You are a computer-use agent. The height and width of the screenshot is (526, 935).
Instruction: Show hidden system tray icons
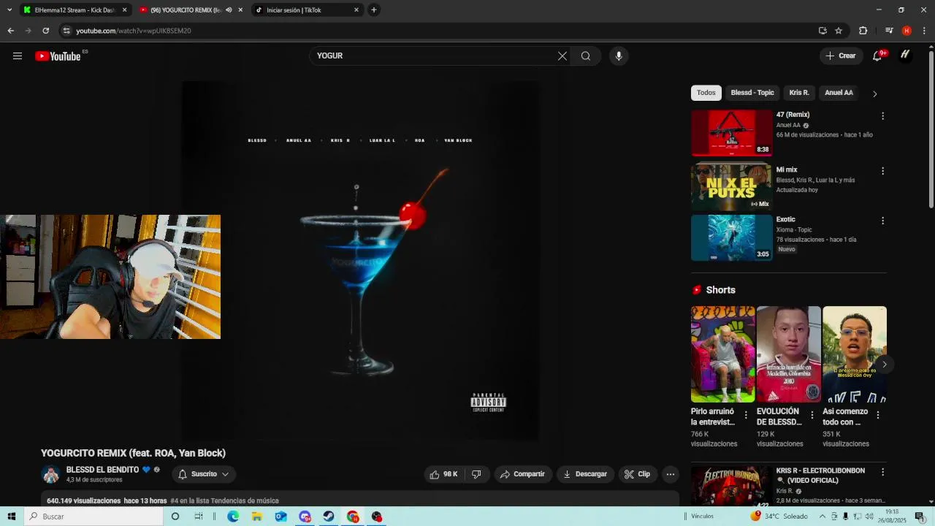click(x=823, y=517)
